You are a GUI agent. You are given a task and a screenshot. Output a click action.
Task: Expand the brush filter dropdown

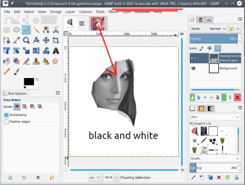click(238, 117)
